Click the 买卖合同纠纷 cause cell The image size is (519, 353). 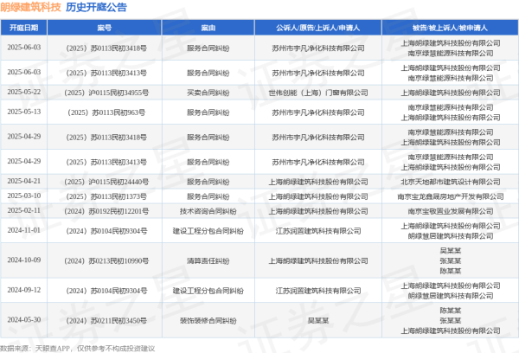(x=208, y=93)
